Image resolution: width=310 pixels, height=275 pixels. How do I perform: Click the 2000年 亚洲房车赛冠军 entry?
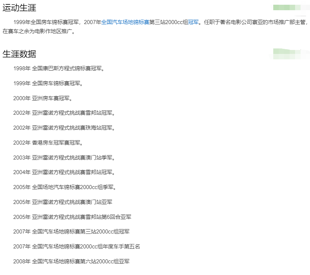point(43,98)
